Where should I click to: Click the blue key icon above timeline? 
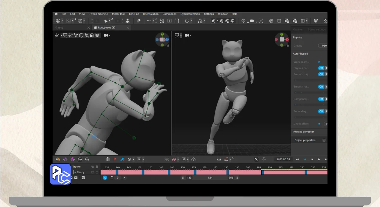pos(122,159)
